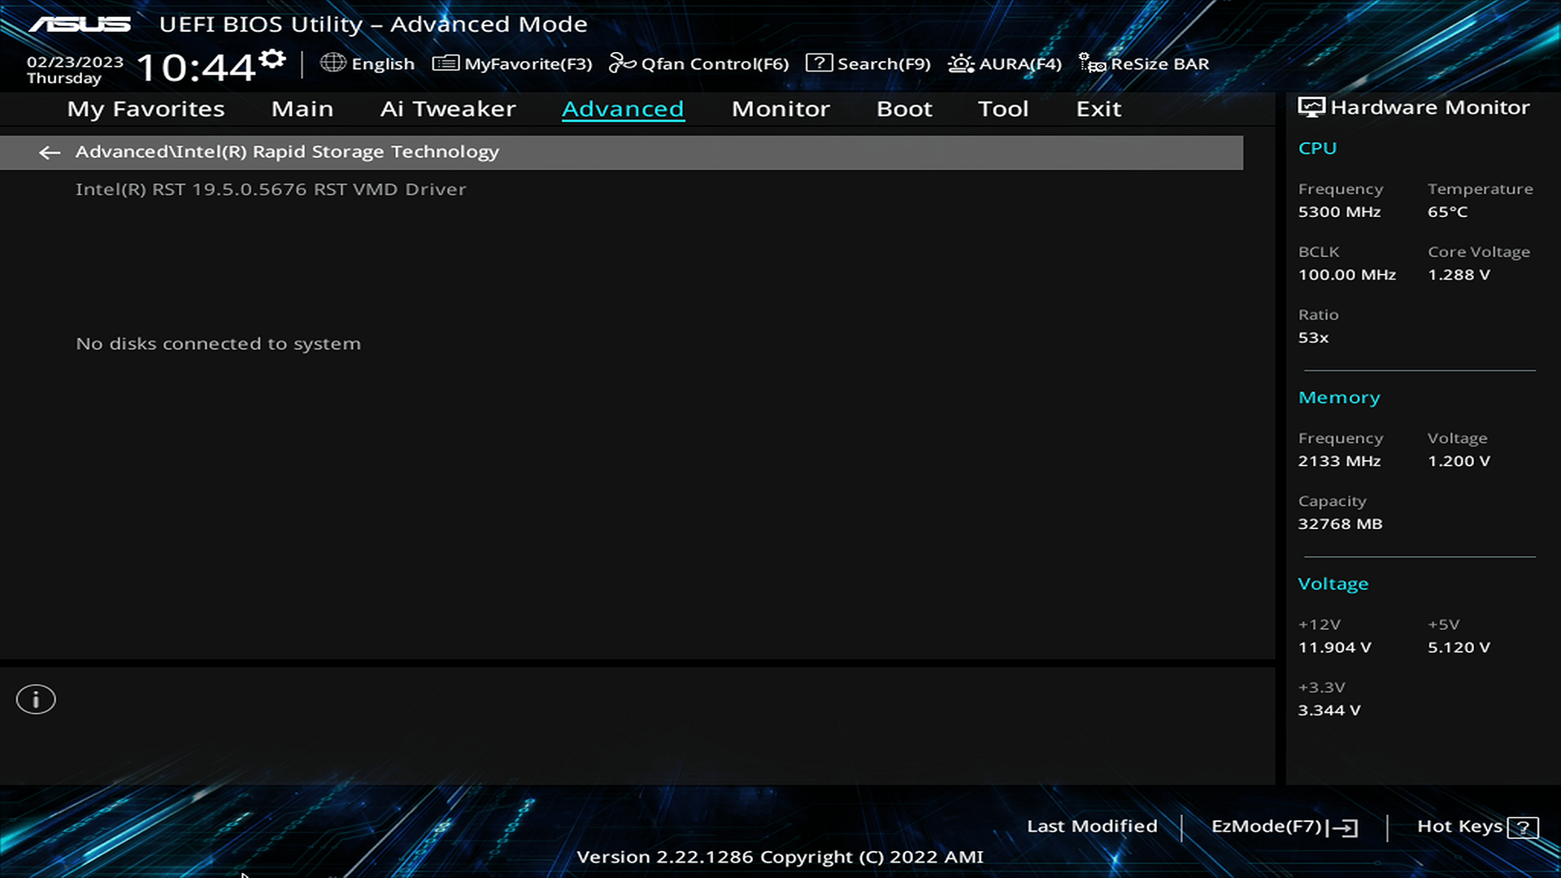Click the Version 2.22.1286 copyright text

point(780,857)
